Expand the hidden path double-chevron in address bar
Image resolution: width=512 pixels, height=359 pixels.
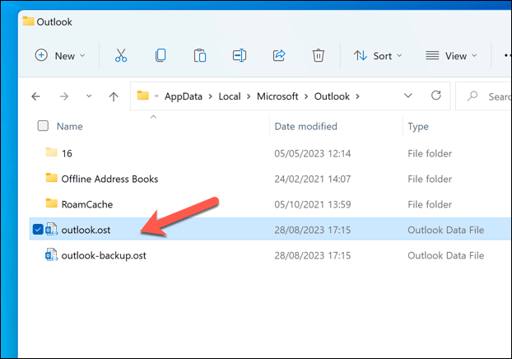pyautogui.click(x=156, y=96)
